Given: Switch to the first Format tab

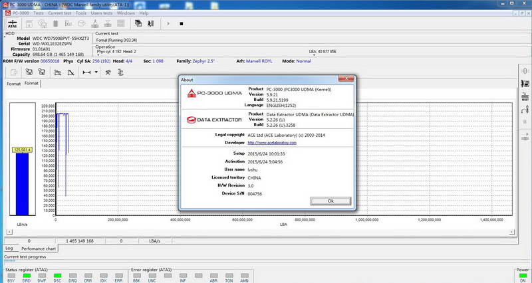Looking at the screenshot, I should pos(13,84).
